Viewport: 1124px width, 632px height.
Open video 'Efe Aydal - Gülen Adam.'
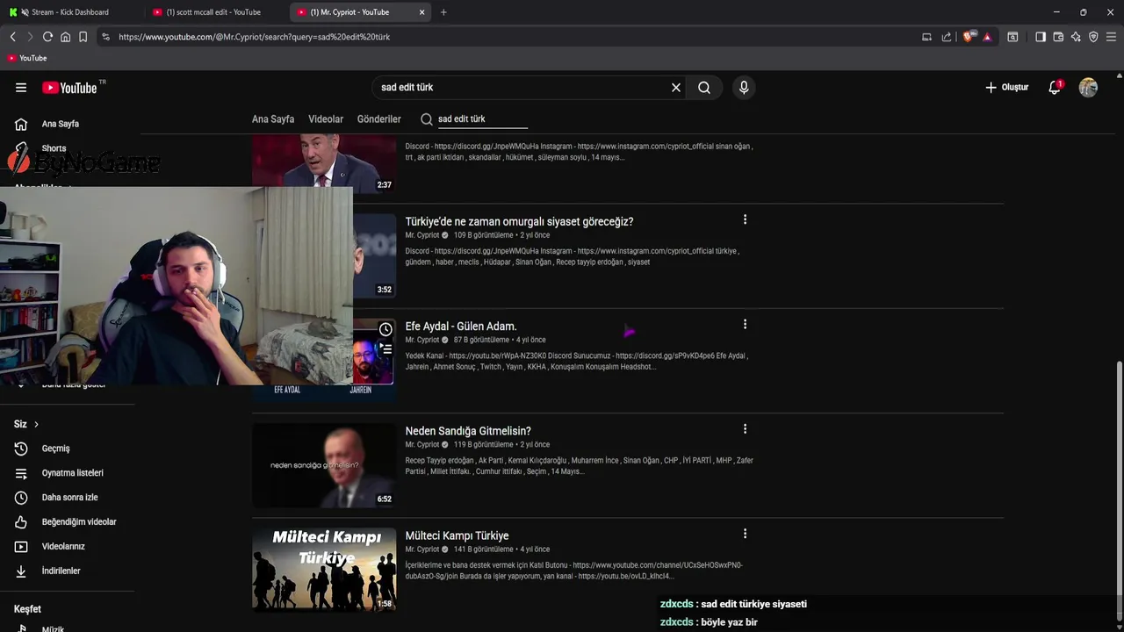click(x=461, y=327)
